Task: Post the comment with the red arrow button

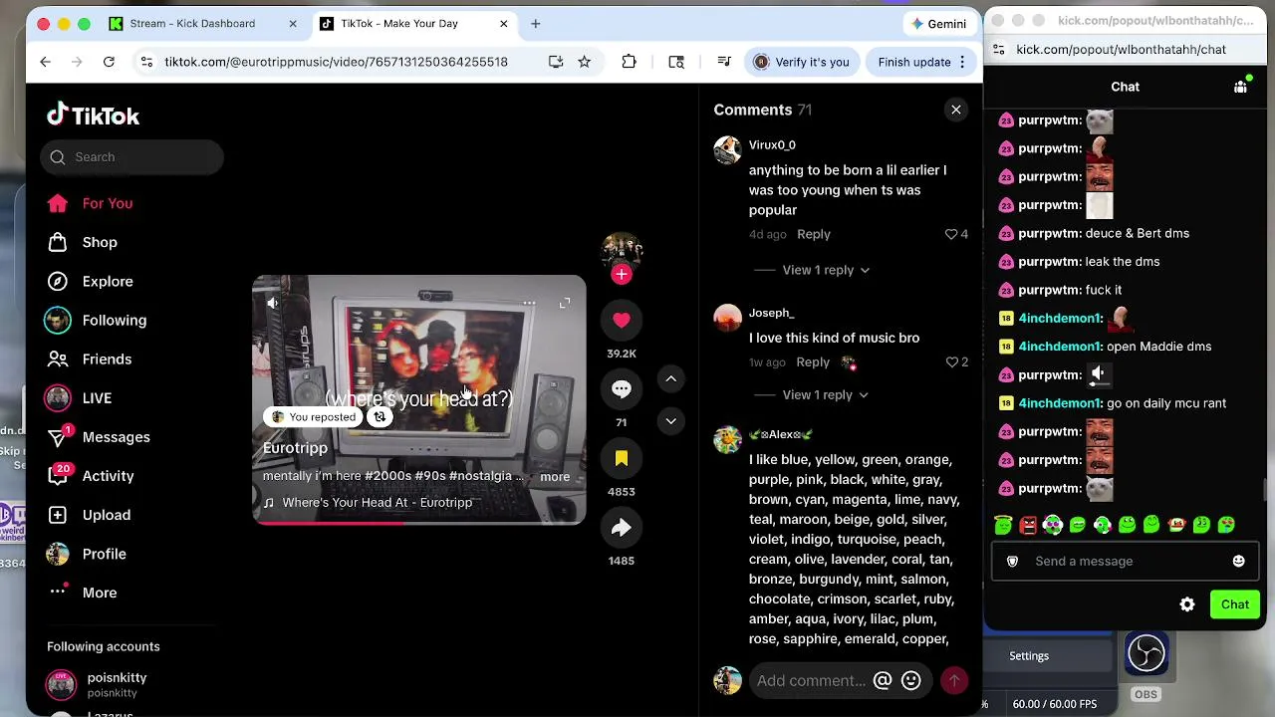Action: [954, 680]
